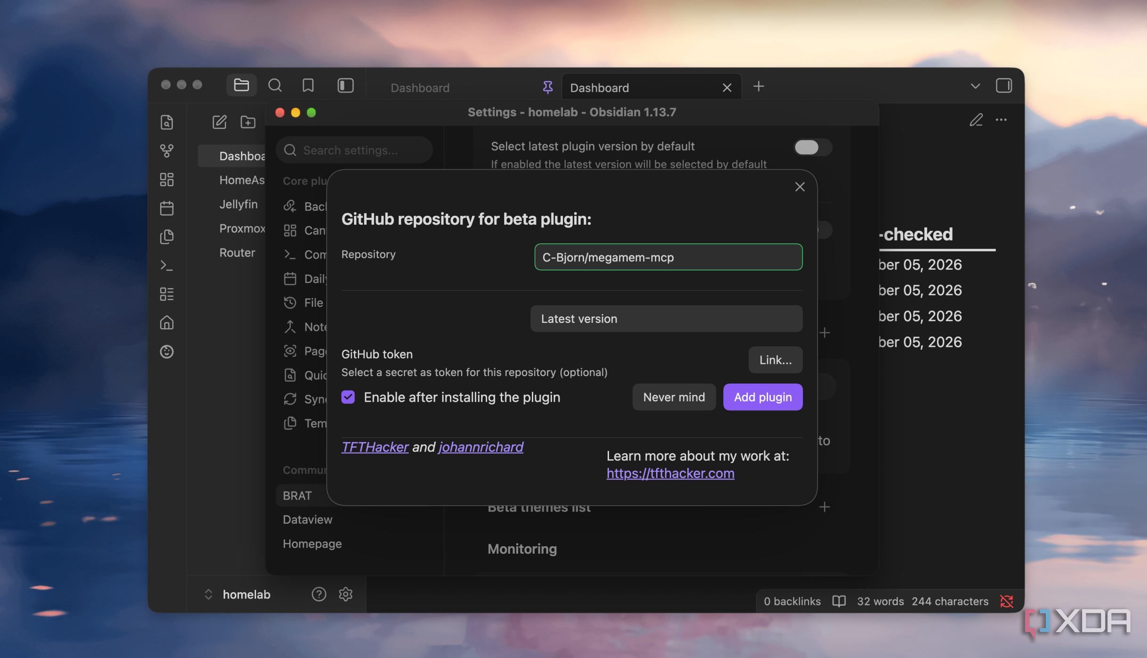Screen dimensions: 1147x658
Task: Open the Latest version dropdown
Action: (x=666, y=319)
